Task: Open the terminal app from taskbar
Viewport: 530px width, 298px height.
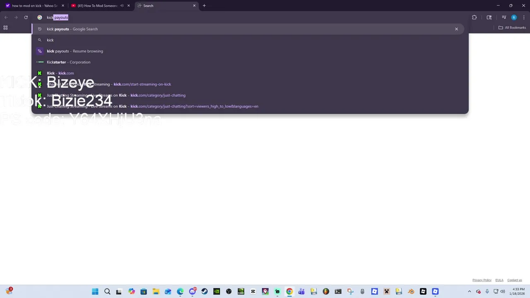Action: pos(338,292)
